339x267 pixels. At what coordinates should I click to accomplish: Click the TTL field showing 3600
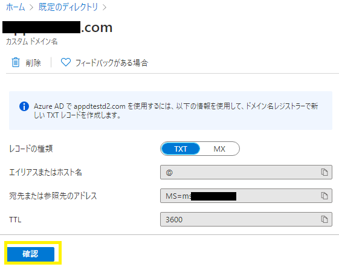click(x=246, y=219)
